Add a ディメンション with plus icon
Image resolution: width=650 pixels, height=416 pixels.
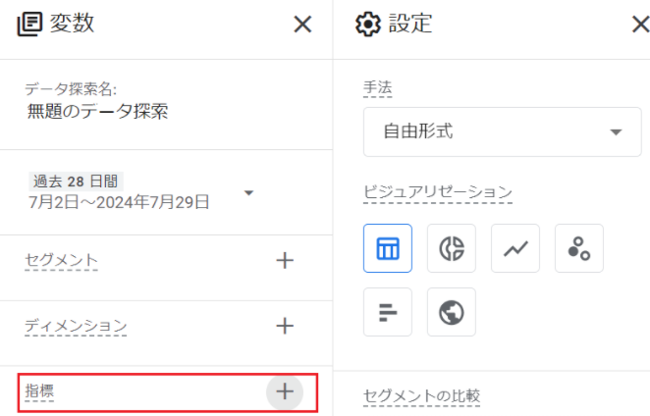click(285, 326)
